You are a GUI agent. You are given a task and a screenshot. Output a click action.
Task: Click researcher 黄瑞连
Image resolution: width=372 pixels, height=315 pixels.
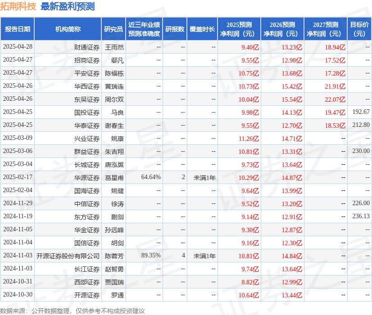pyautogui.click(x=114, y=86)
